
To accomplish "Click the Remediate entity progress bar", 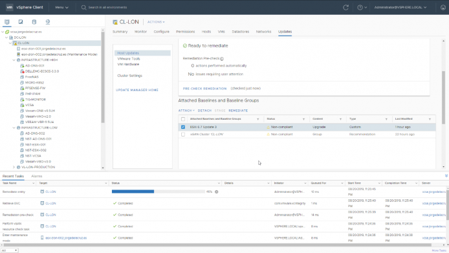I will coord(159,192).
